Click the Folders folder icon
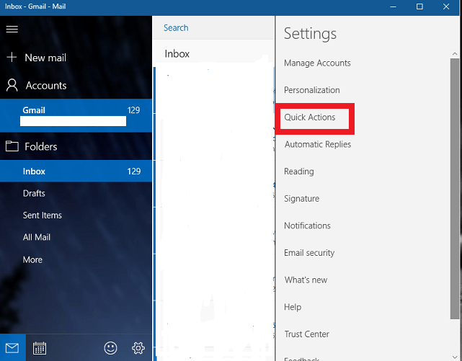The height and width of the screenshot is (361, 462). coord(12,146)
